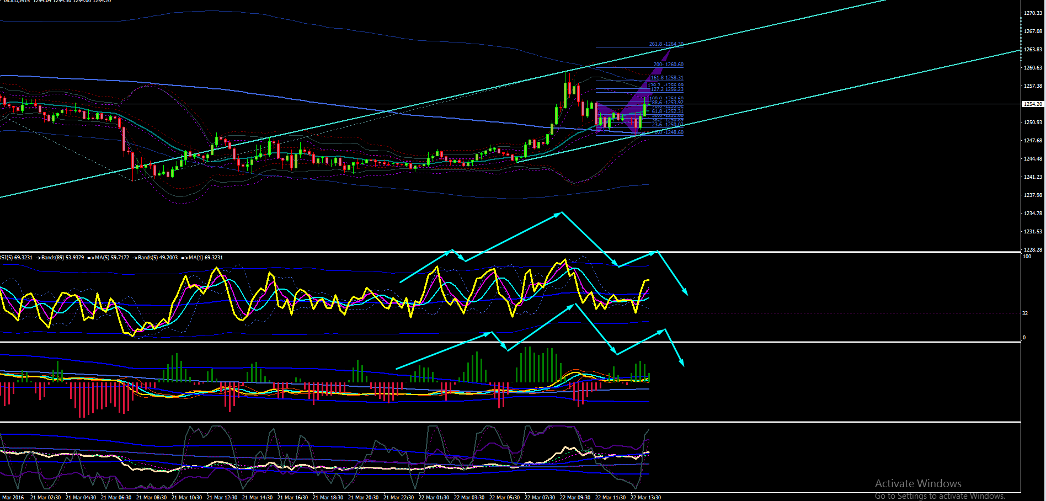Click the 21 Mar 12:30 time label
1046x501 pixels.
click(222, 498)
